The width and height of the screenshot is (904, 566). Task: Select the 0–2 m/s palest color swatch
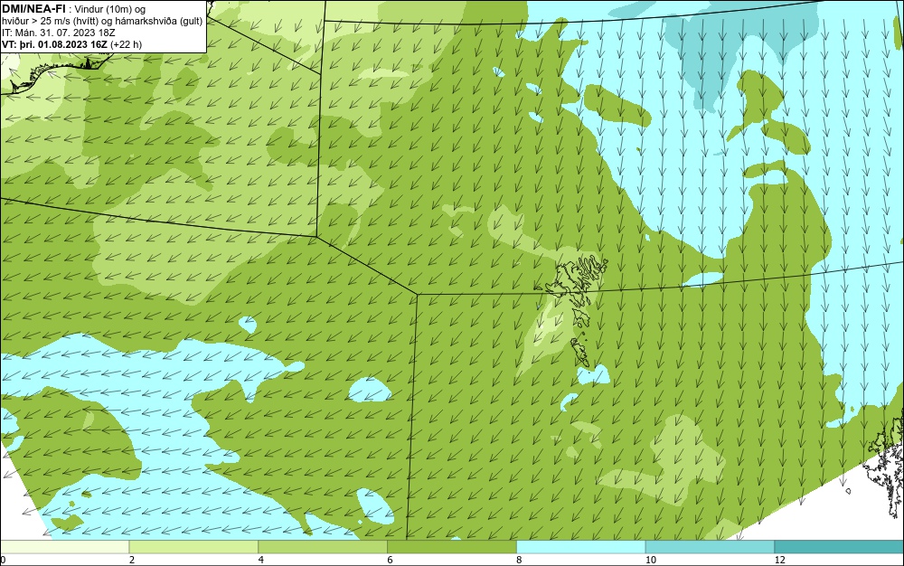click(x=64, y=547)
